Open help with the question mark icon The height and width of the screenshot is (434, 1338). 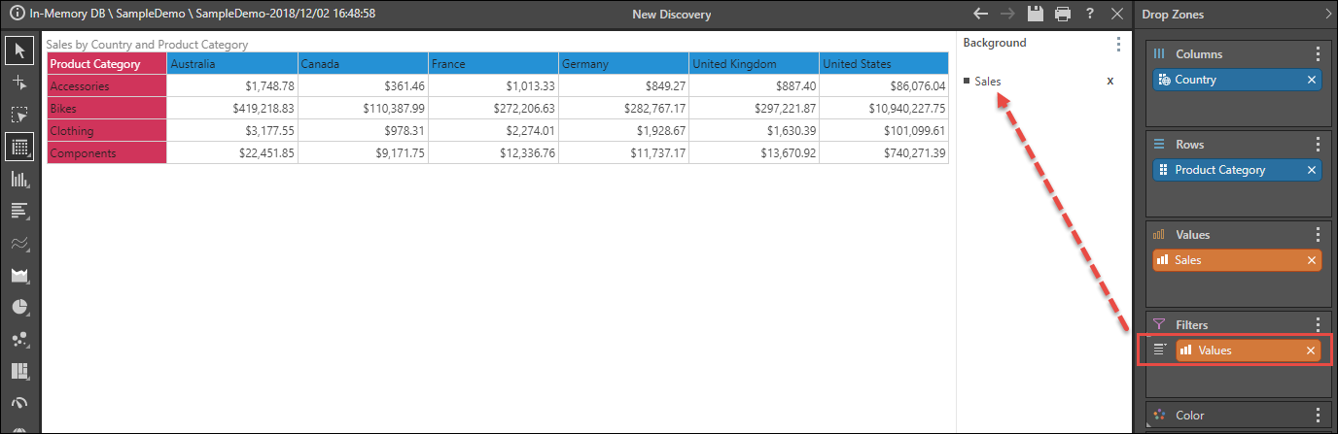pos(1090,15)
